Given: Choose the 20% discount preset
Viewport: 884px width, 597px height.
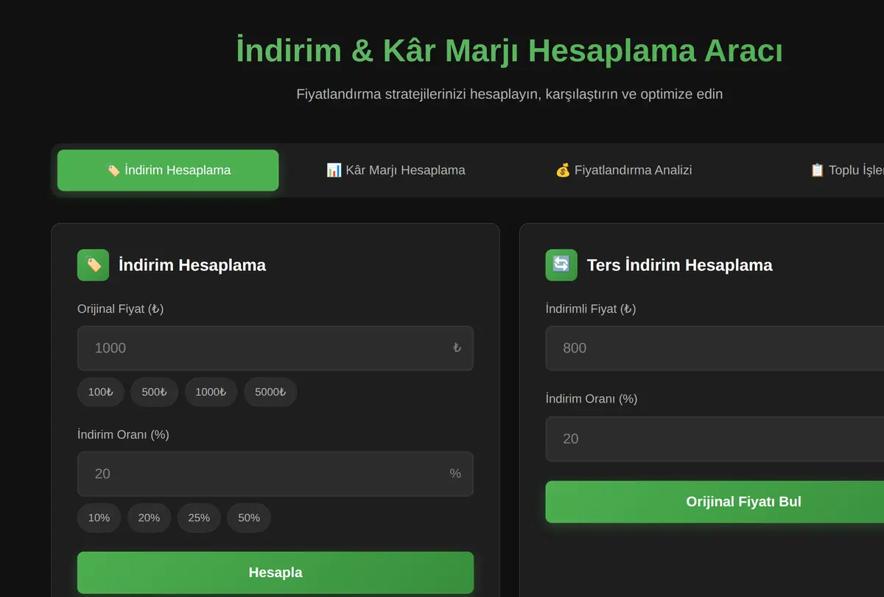Looking at the screenshot, I should click(149, 517).
